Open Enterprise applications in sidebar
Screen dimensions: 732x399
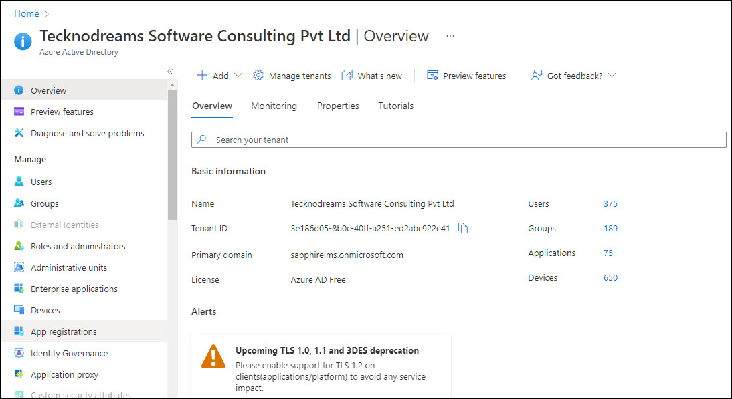[x=74, y=289]
